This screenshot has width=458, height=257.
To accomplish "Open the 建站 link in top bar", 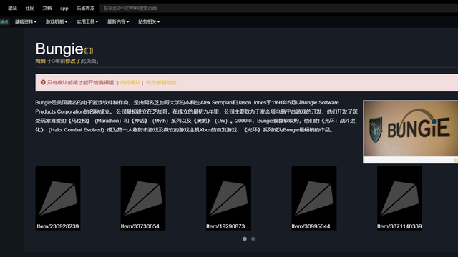I will 13,8.
